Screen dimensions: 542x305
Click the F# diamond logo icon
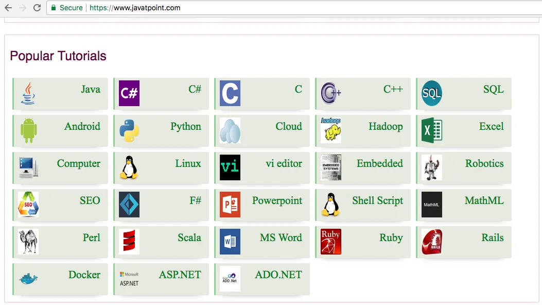click(x=129, y=205)
